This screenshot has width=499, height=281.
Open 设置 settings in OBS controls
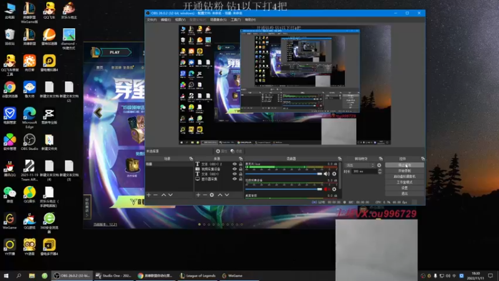404,188
